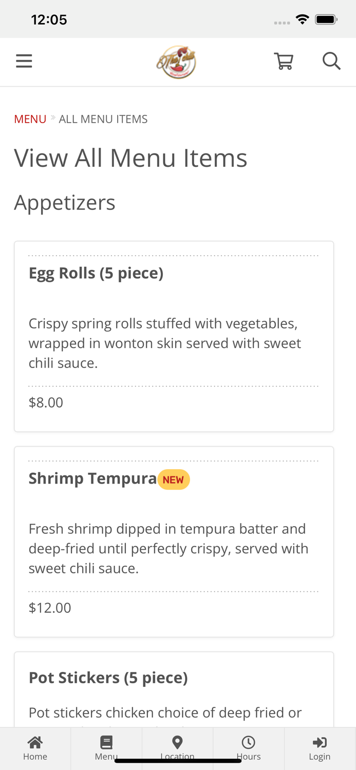Open the search function
This screenshot has height=770, width=356.
(331, 60)
